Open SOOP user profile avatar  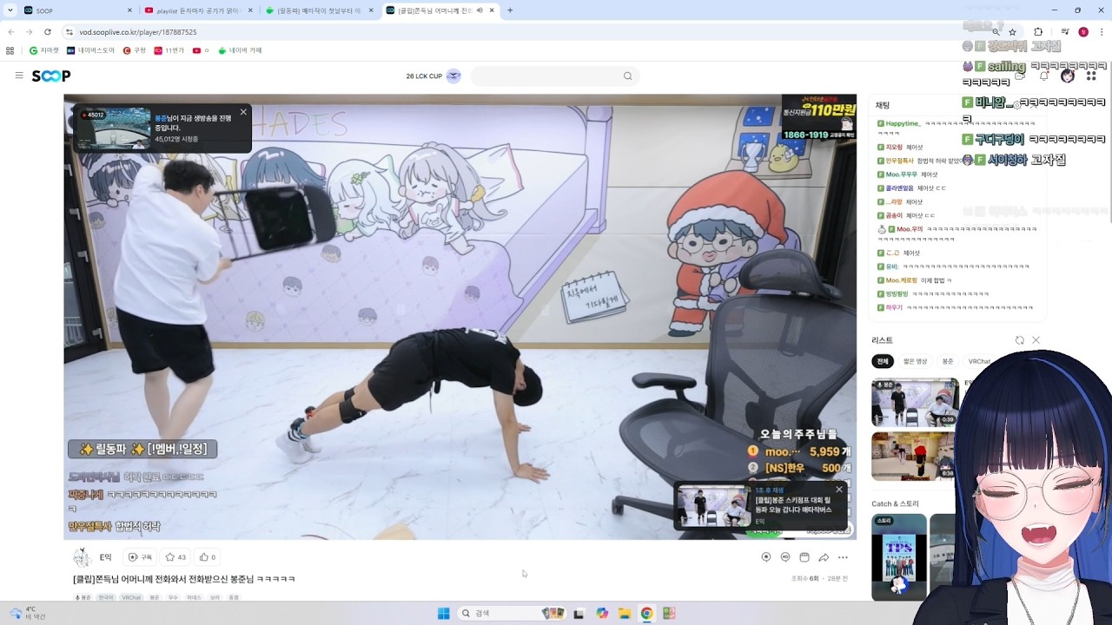1068,76
